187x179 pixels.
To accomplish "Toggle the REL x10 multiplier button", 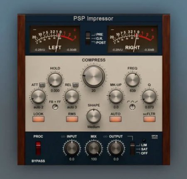I will pos(76,85).
